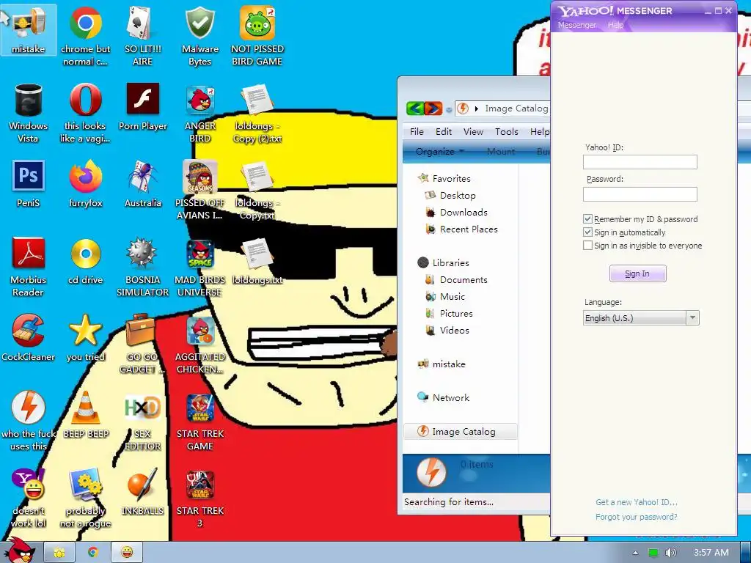Select the 'STAR TREK GAME' icon
Viewport: 751px width, 563px height.
pyautogui.click(x=199, y=421)
